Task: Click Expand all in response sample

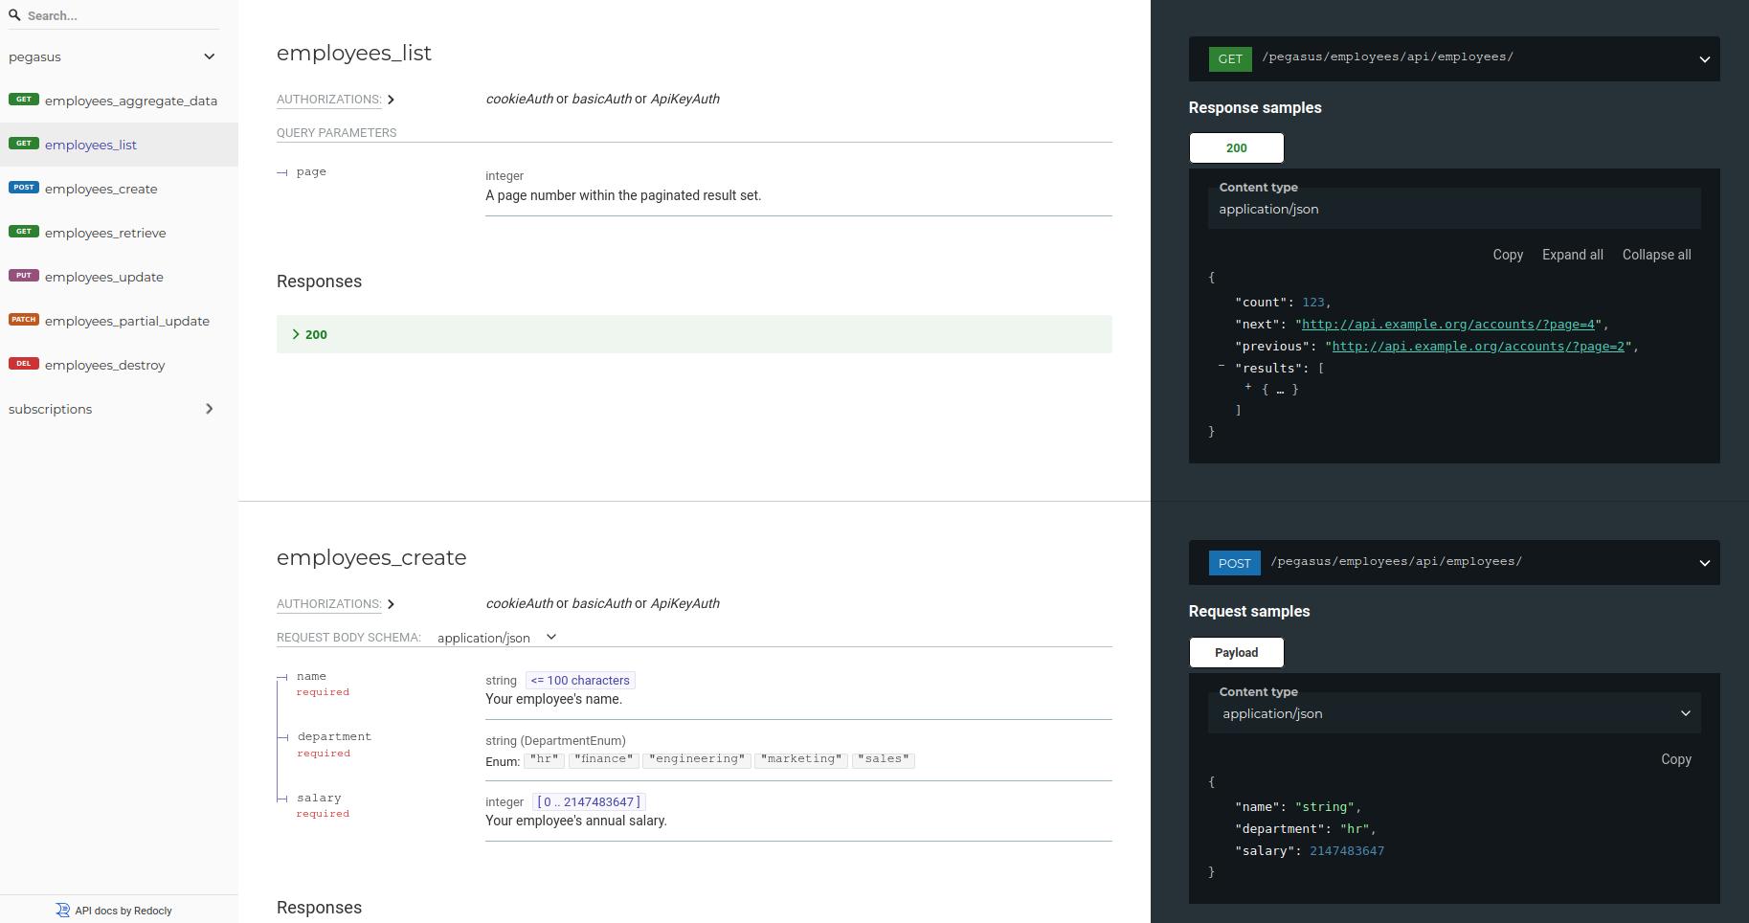Action: point(1572,255)
